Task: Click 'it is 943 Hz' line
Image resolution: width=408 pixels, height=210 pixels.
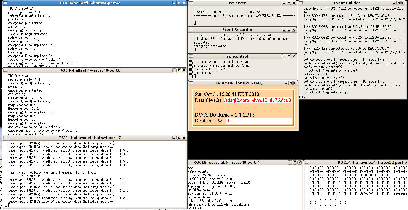Action: (x=30, y=176)
